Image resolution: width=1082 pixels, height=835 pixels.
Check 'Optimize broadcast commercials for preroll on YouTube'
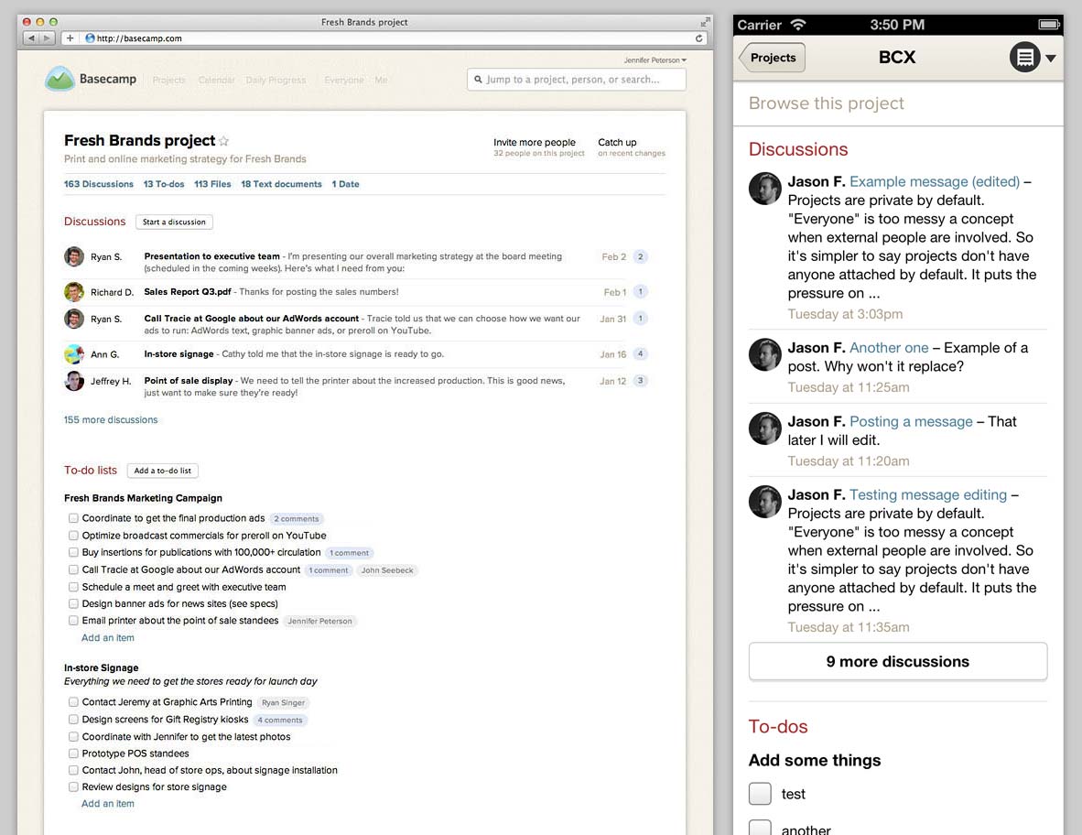click(x=73, y=536)
